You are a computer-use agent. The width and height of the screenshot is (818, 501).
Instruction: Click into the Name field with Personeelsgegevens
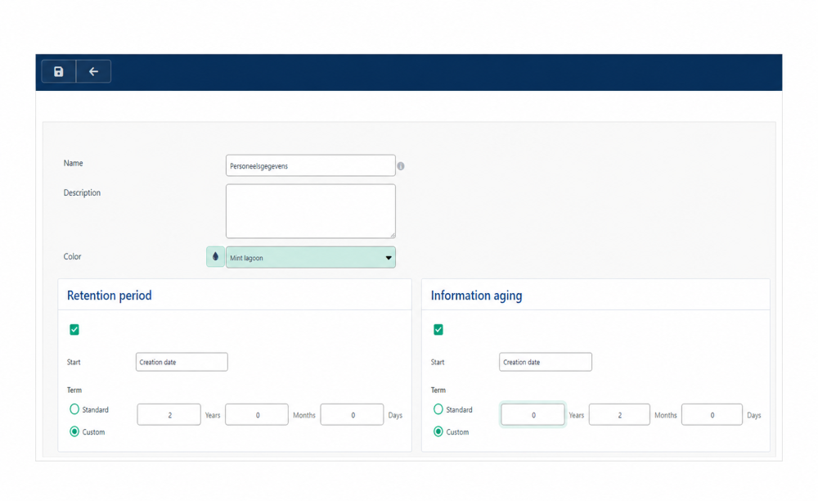pyautogui.click(x=310, y=165)
